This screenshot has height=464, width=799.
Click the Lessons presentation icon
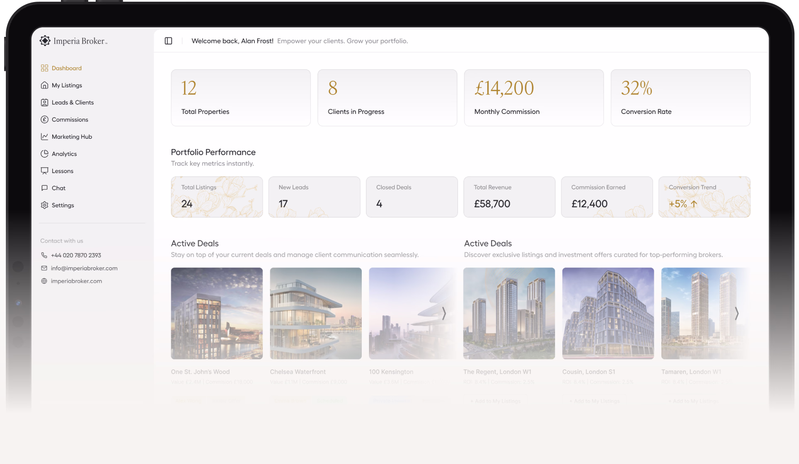44,171
